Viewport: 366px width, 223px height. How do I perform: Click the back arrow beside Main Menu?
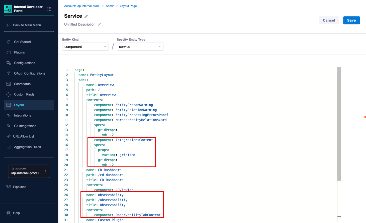tap(9, 25)
